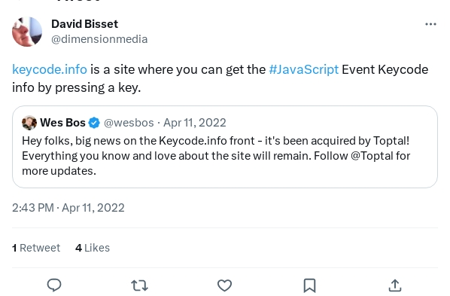The width and height of the screenshot is (450, 296).
Task: Open the reply speech bubble icon
Action: point(54,285)
